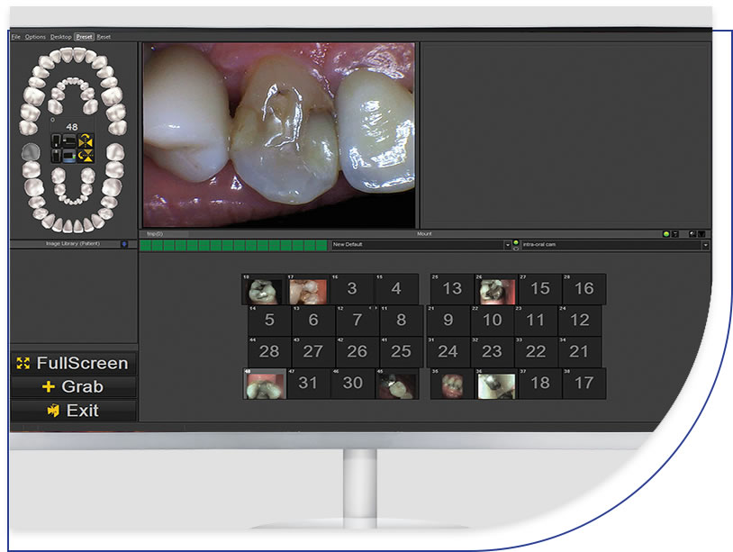Click the blue monitor icon in tooth panel
Image resolution: width=733 pixels, height=552 pixels.
pyautogui.click(x=71, y=156)
